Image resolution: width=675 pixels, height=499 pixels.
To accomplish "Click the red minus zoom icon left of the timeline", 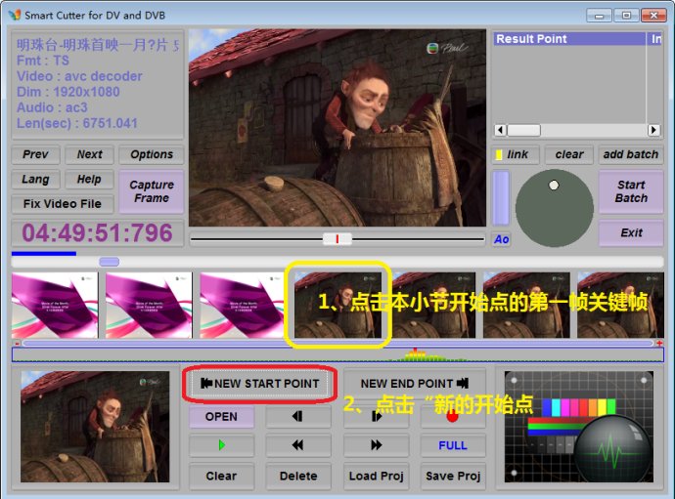I will (x=18, y=343).
